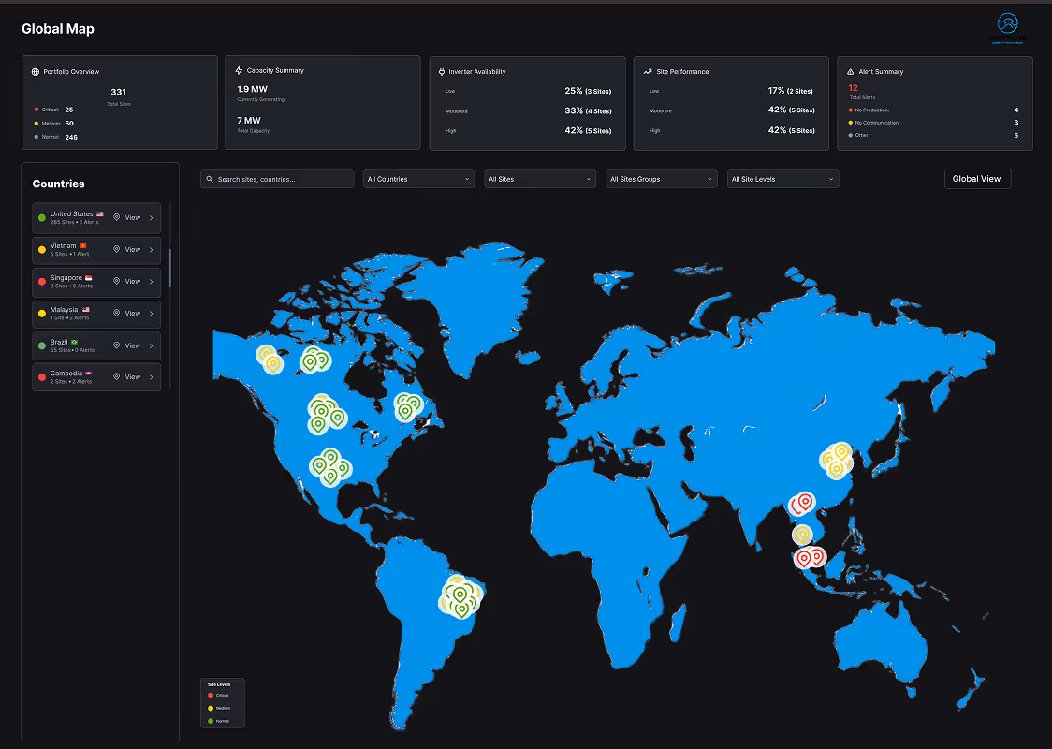The height and width of the screenshot is (749, 1052).
Task: Toggle the Medium level in the map legend
Action: 217,708
